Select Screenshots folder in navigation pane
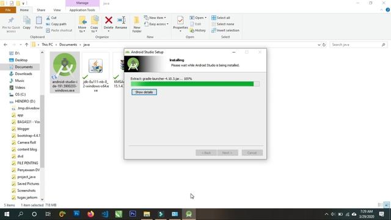 click(26, 191)
